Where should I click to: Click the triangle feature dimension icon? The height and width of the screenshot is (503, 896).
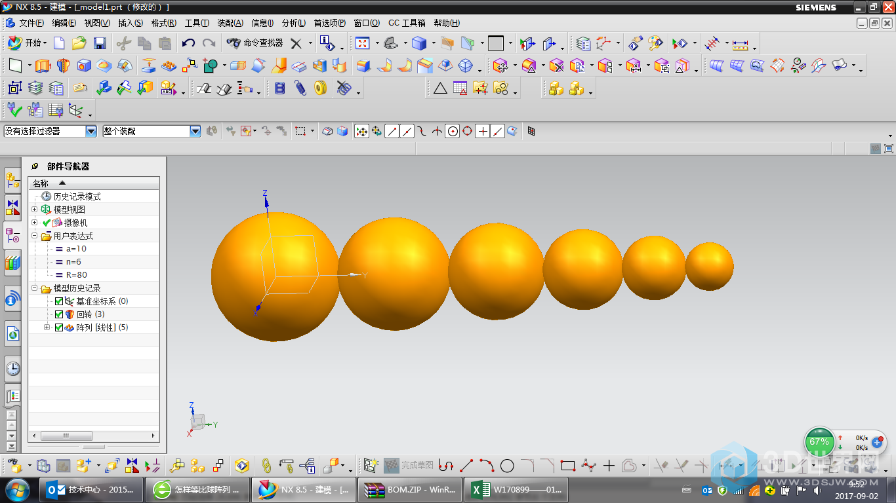coord(440,88)
